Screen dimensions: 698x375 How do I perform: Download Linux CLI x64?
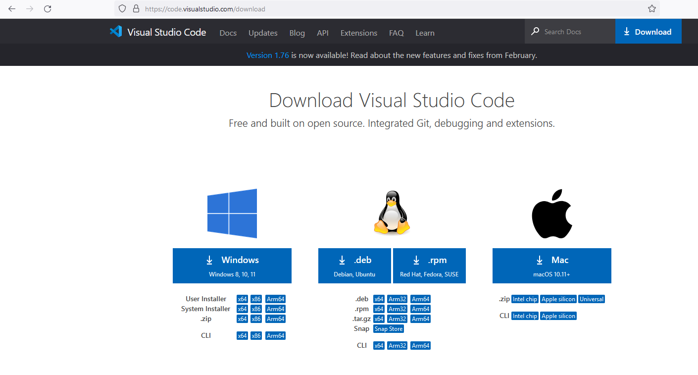[379, 346]
